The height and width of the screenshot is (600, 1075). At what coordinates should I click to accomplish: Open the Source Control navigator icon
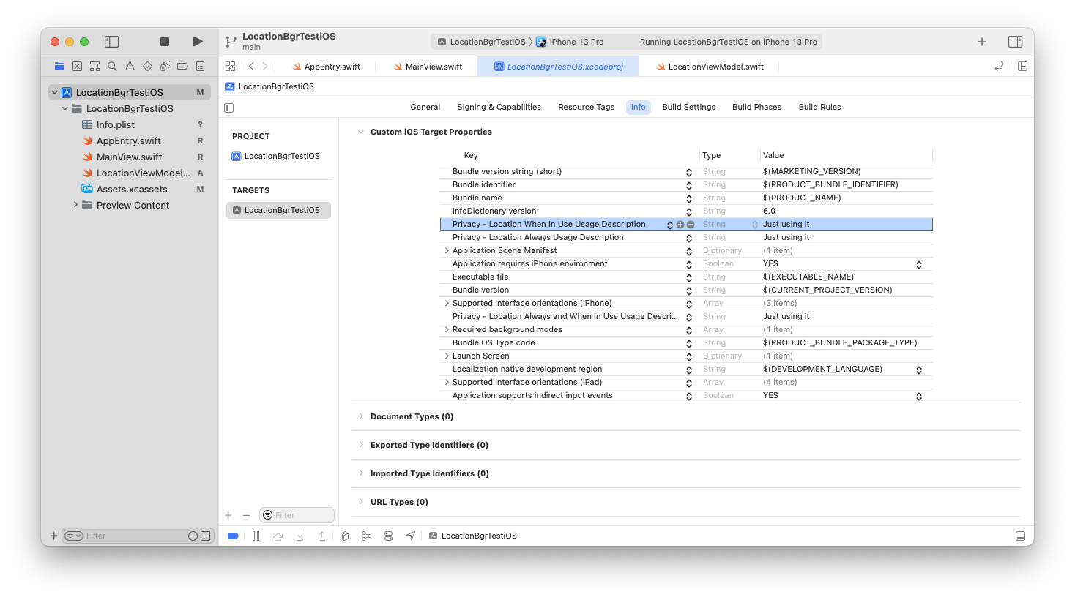pos(77,66)
